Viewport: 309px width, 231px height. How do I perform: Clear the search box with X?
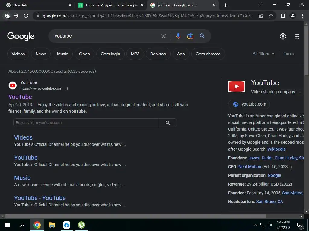[164, 36]
